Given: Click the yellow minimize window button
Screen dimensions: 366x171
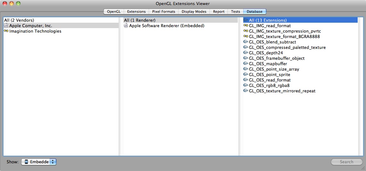Looking at the screenshot, I should click(12, 4).
